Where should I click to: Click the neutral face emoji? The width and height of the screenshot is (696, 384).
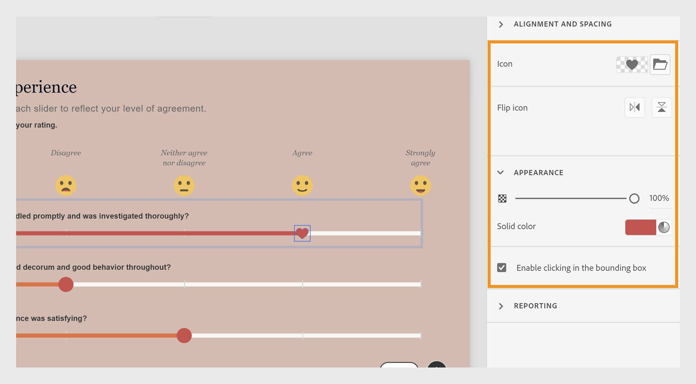[184, 185]
